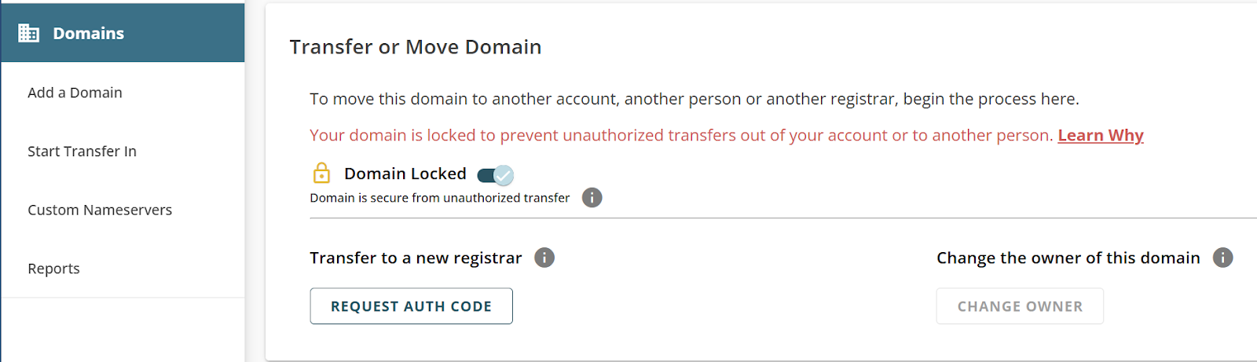Click the Transfer to a new registrar label
Screen dimensions: 1257x362
tap(416, 258)
